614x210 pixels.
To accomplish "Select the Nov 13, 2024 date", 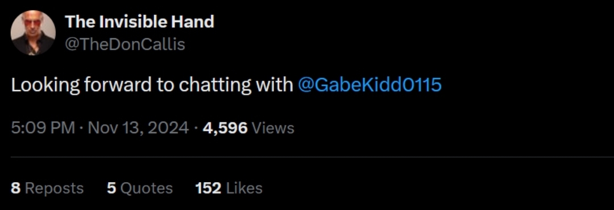I will click(x=138, y=127).
